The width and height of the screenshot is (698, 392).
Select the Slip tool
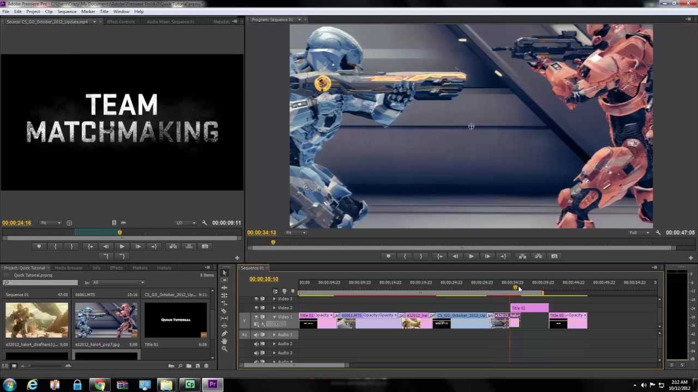[x=224, y=318]
